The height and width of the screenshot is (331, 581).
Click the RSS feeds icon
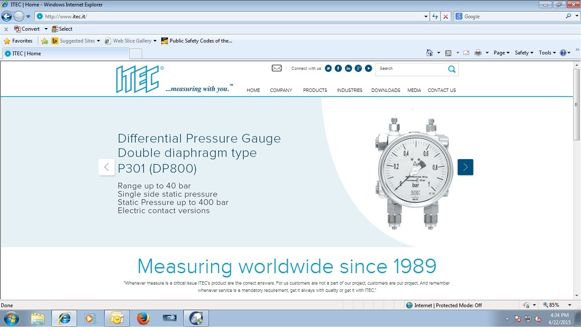(448, 53)
